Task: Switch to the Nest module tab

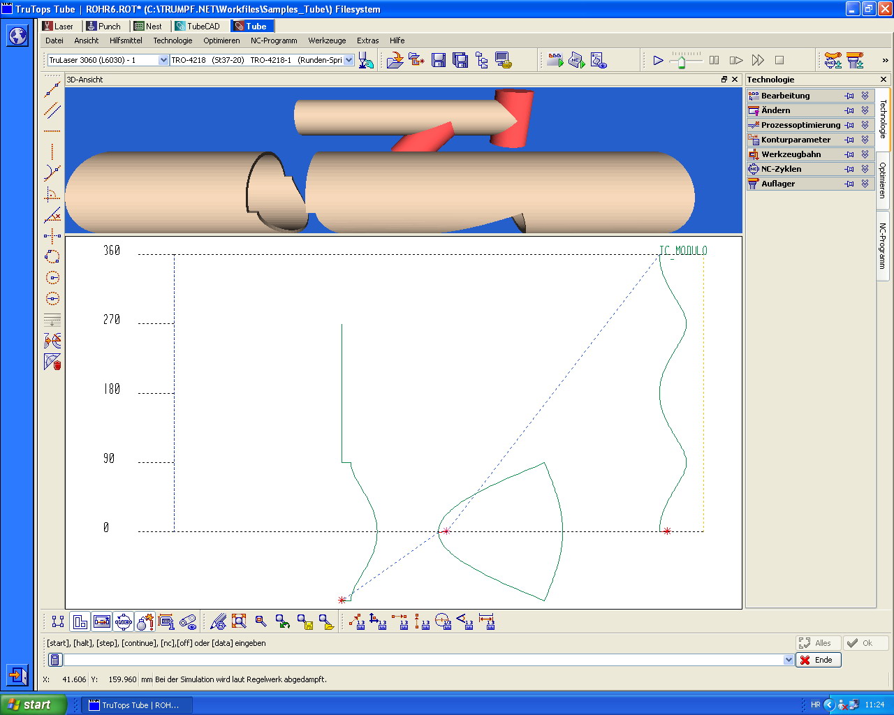Action: click(x=148, y=26)
